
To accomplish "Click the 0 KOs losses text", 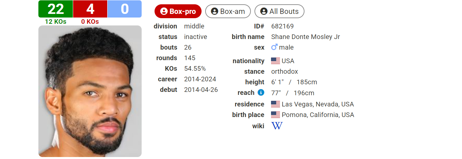I will coord(90,21).
